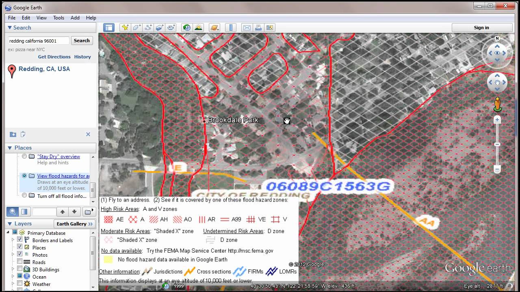Uncheck the Photos layer checkbox

[x=19, y=255]
